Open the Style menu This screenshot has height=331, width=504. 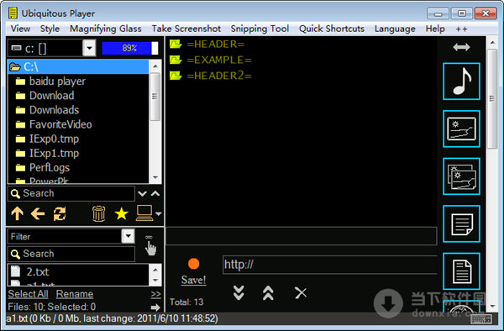(50, 29)
